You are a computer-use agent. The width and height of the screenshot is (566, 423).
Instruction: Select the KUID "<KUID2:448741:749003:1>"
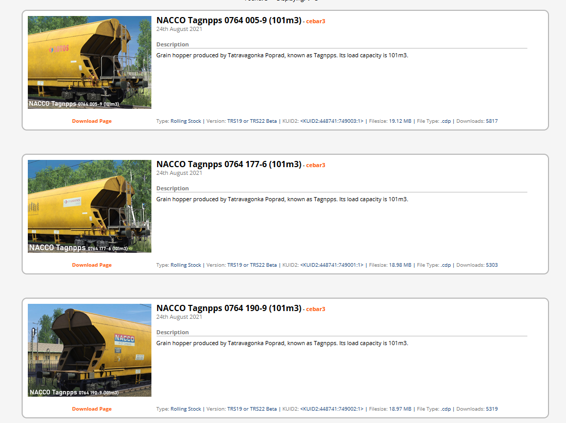(332, 121)
